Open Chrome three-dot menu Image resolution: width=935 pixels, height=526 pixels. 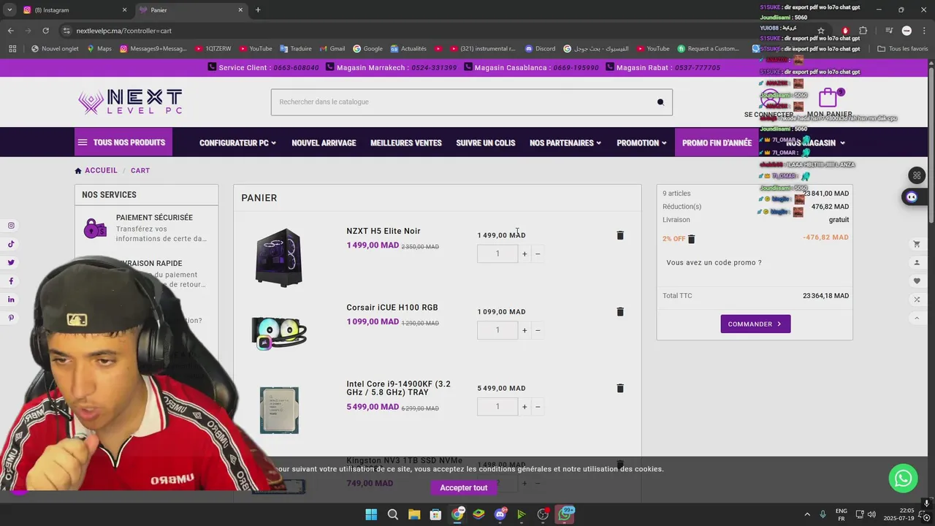click(x=925, y=31)
